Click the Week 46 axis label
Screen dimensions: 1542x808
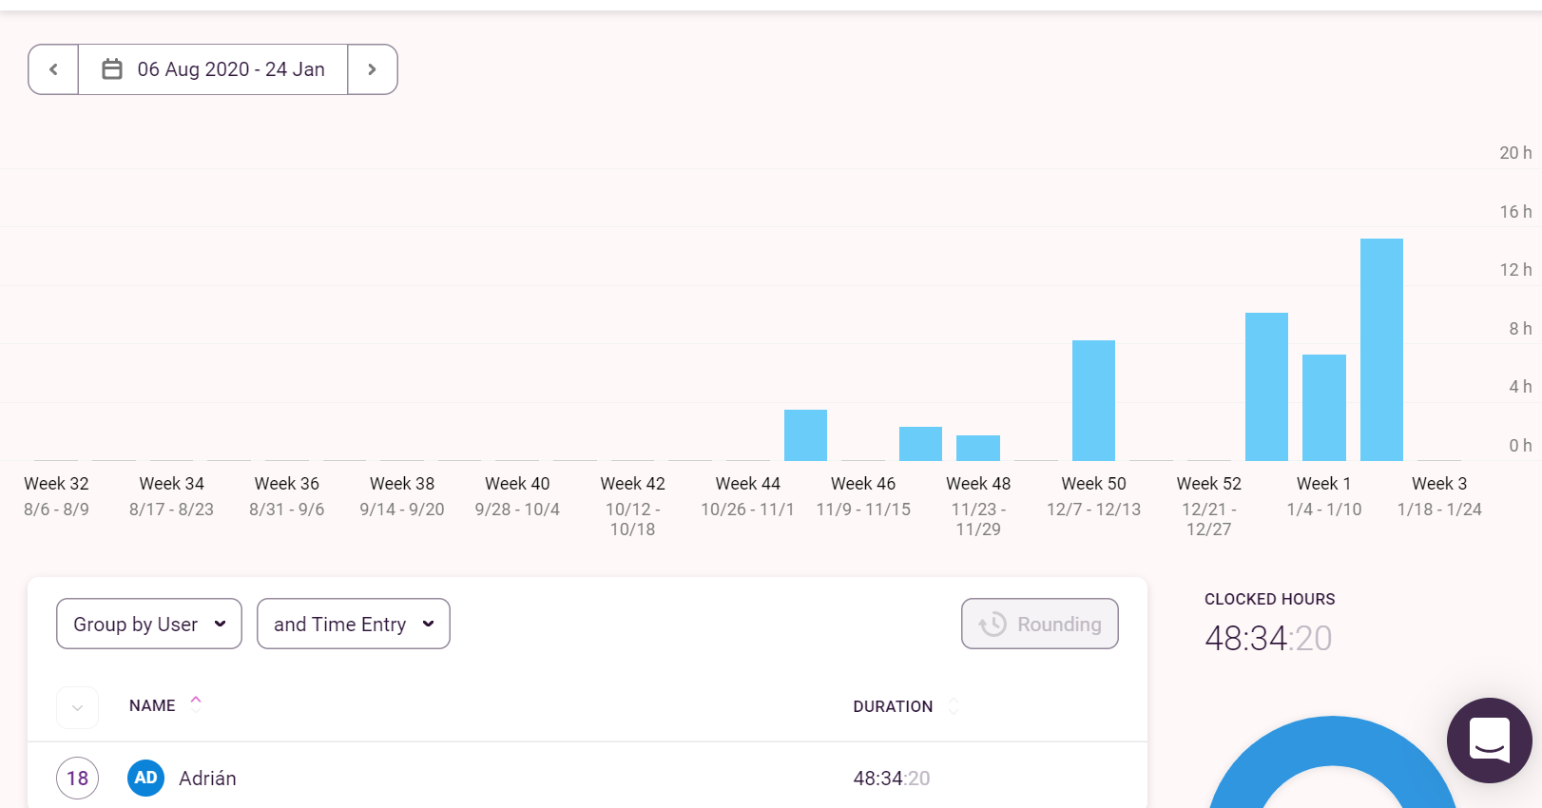[x=863, y=484]
